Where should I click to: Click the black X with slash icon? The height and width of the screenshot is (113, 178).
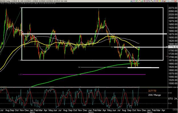(x=162, y=1)
